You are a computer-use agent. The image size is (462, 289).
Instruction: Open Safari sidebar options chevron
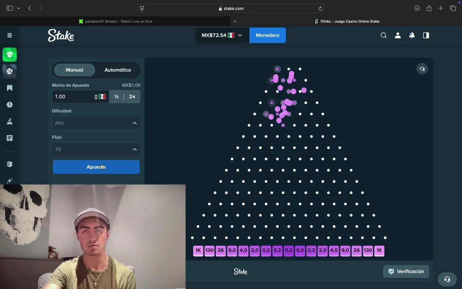tap(18, 8)
